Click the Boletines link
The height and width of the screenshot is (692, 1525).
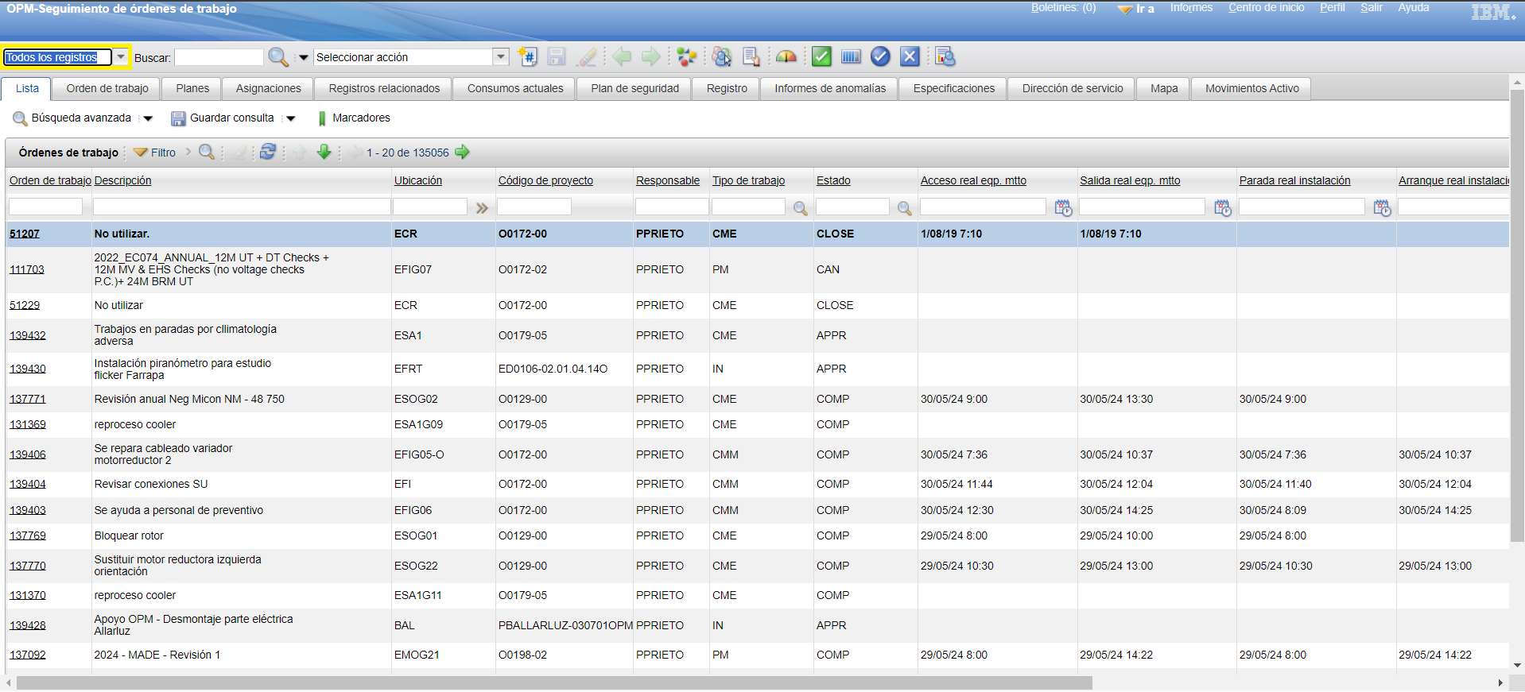click(1063, 7)
